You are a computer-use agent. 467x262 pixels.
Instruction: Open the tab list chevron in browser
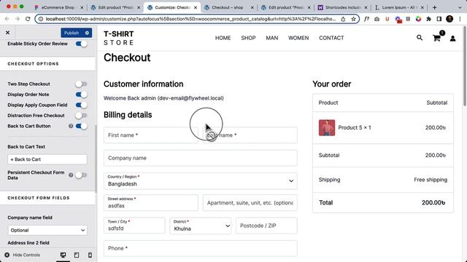[x=460, y=7]
